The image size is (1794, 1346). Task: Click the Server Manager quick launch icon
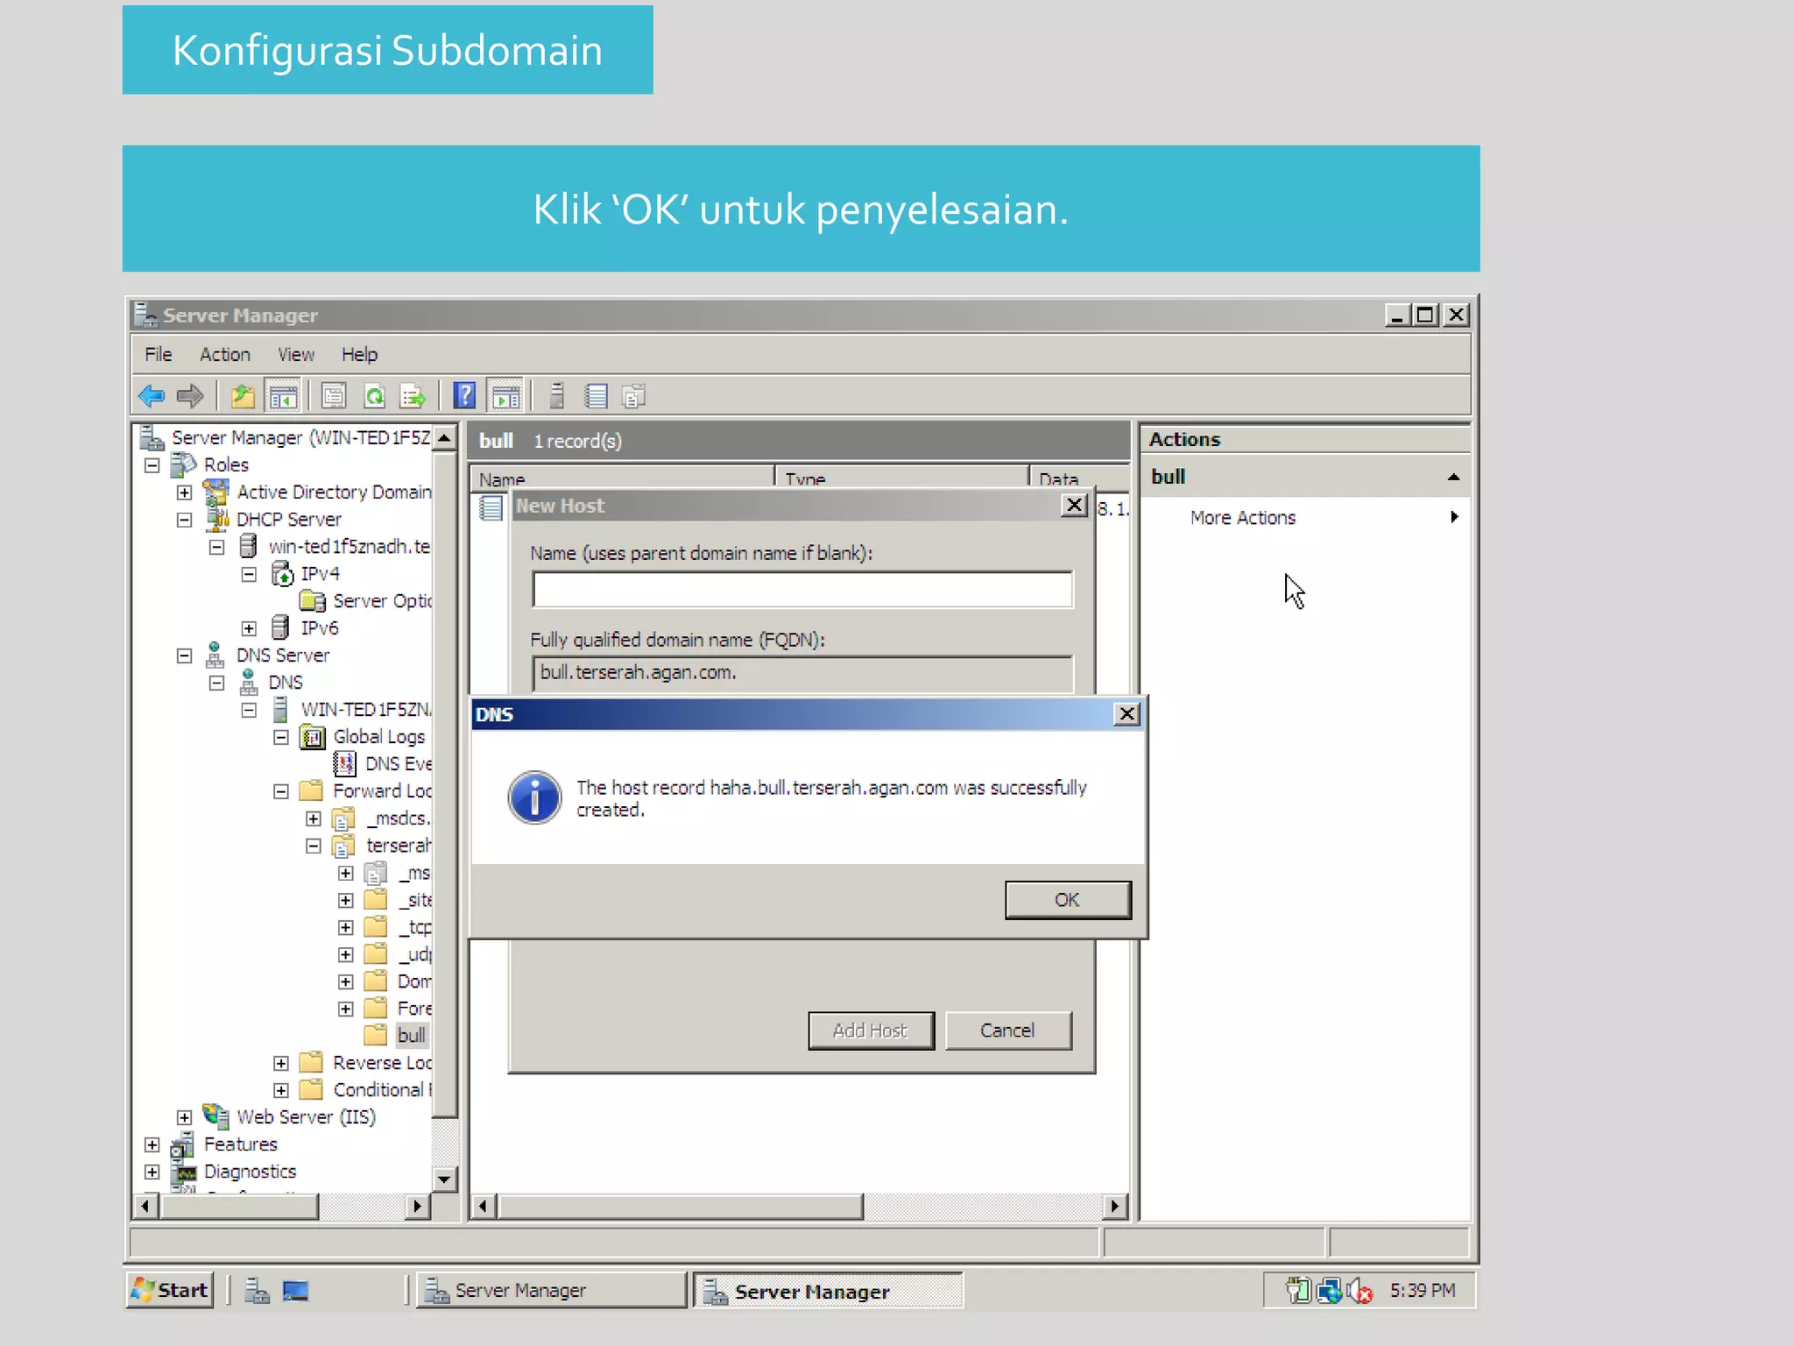click(257, 1290)
